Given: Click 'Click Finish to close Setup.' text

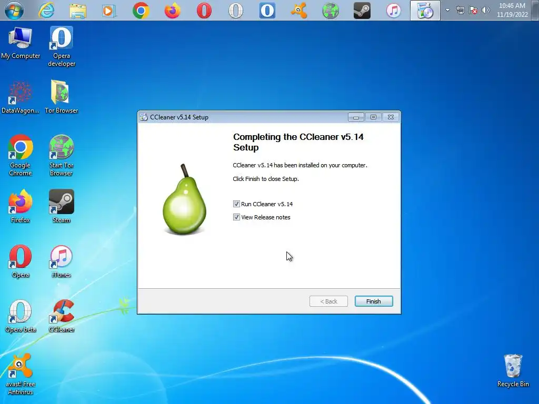Looking at the screenshot, I should click(x=266, y=179).
